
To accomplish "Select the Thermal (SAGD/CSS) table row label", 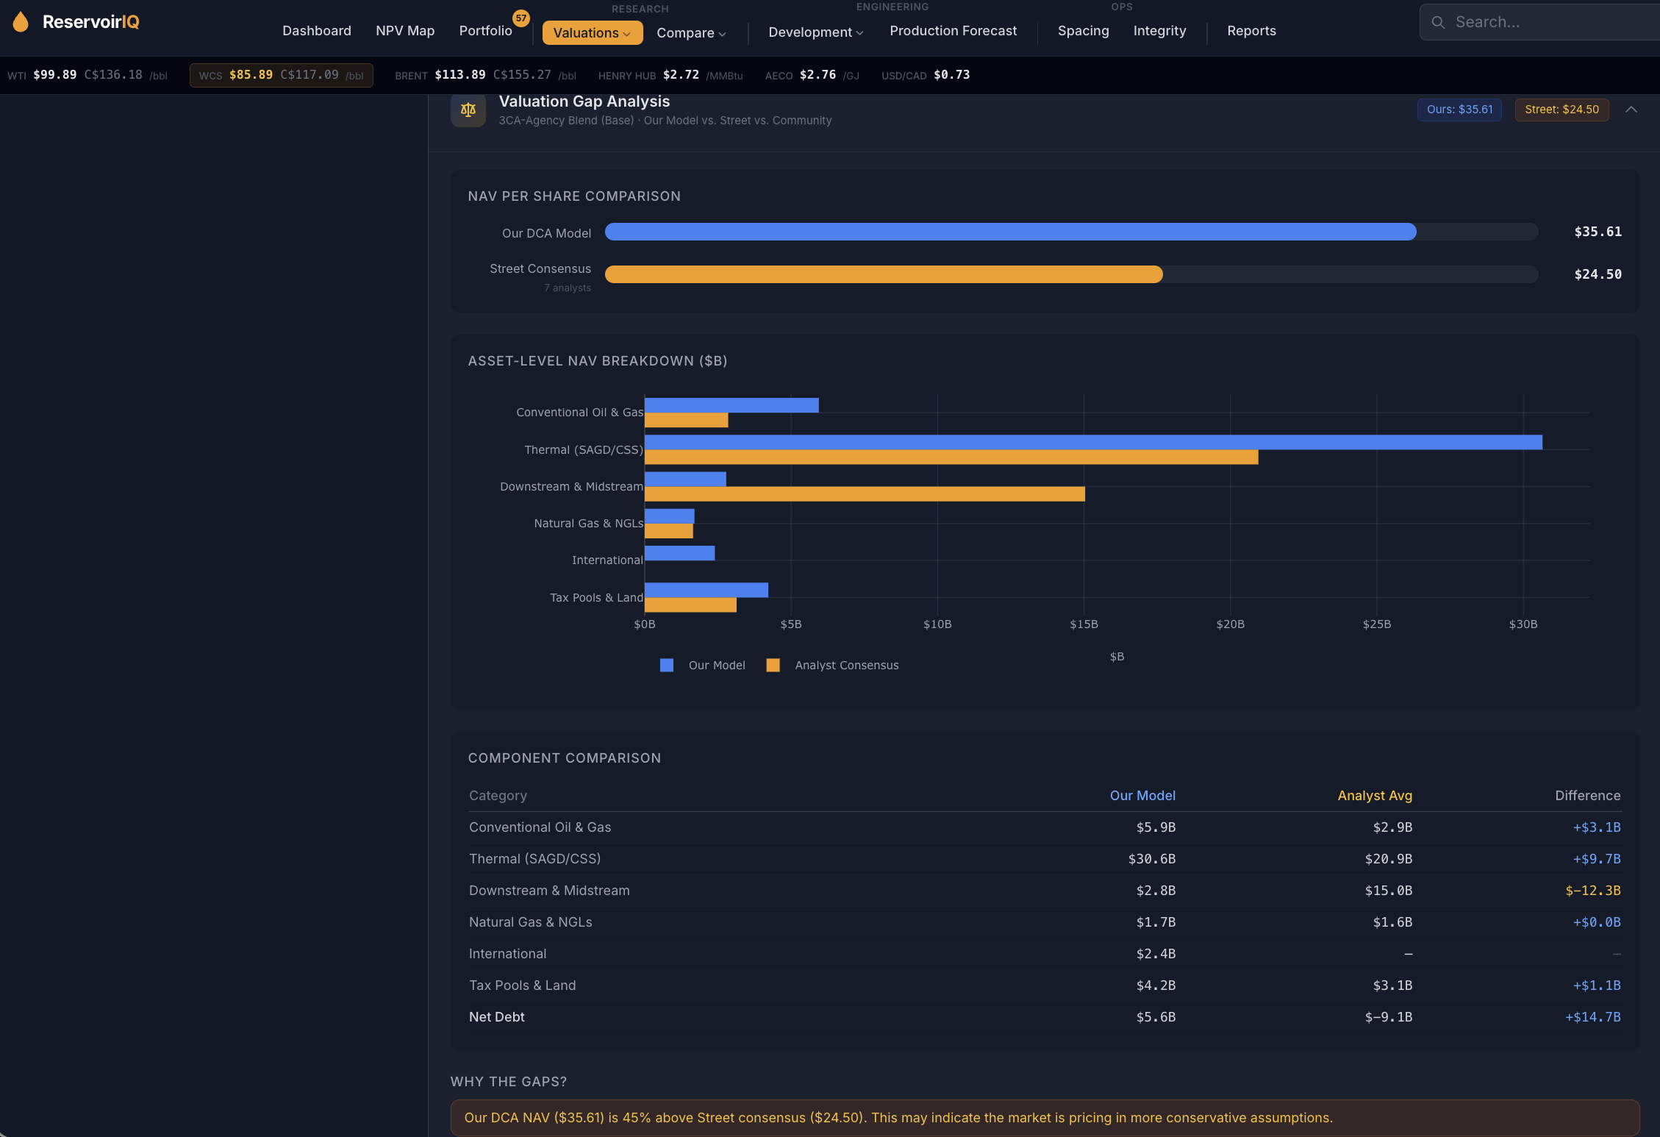I will [534, 858].
